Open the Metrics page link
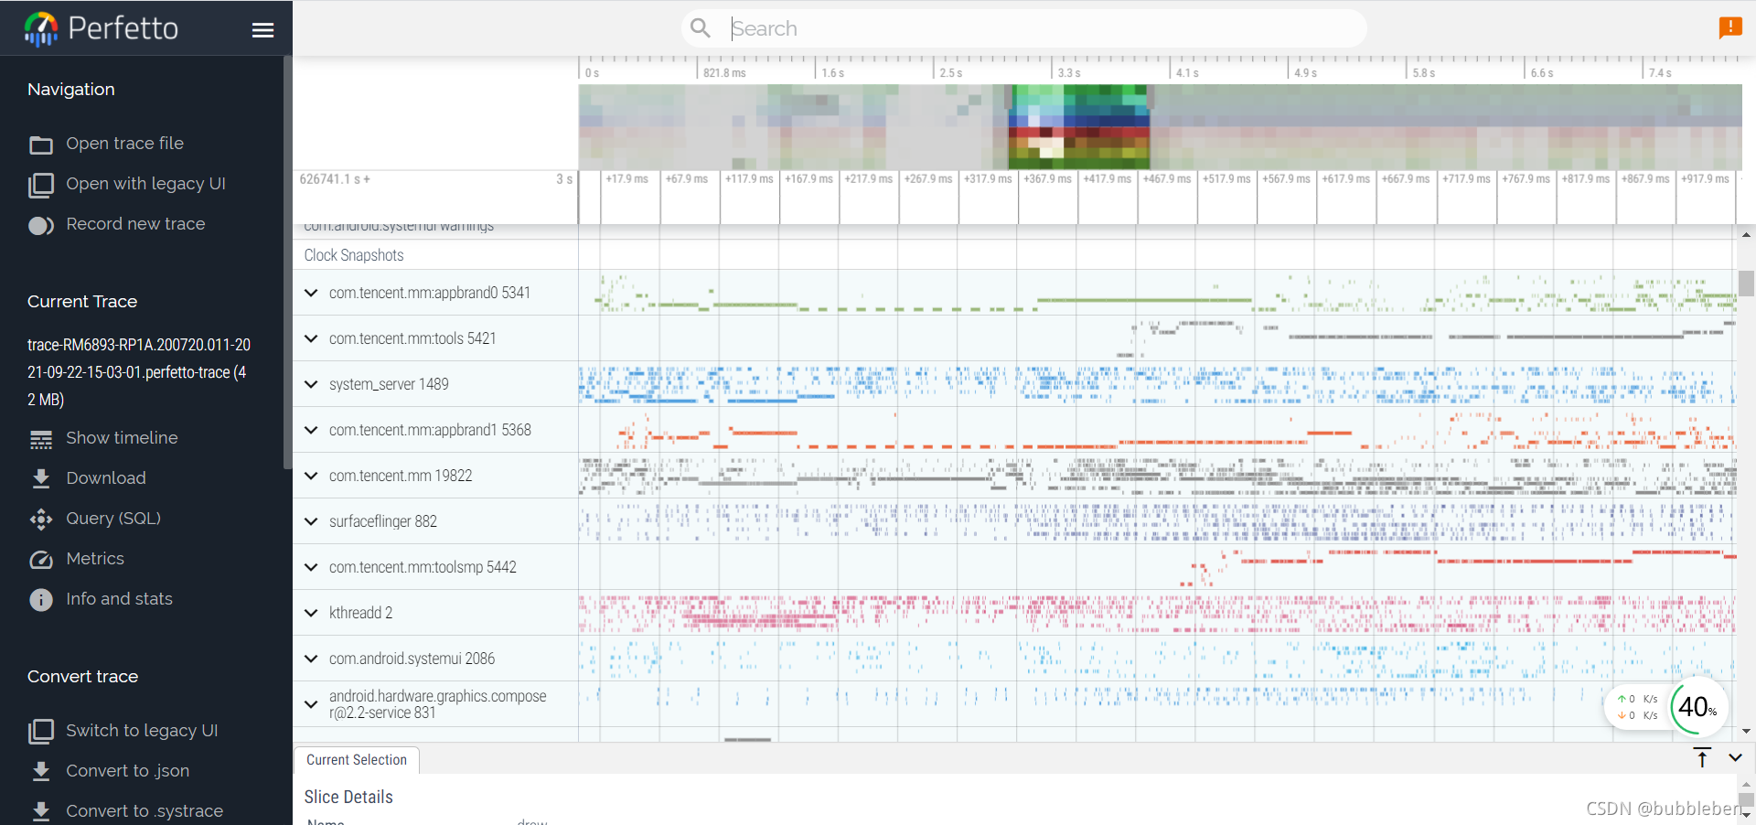Screen dimensions: 1756x825 click(95, 559)
